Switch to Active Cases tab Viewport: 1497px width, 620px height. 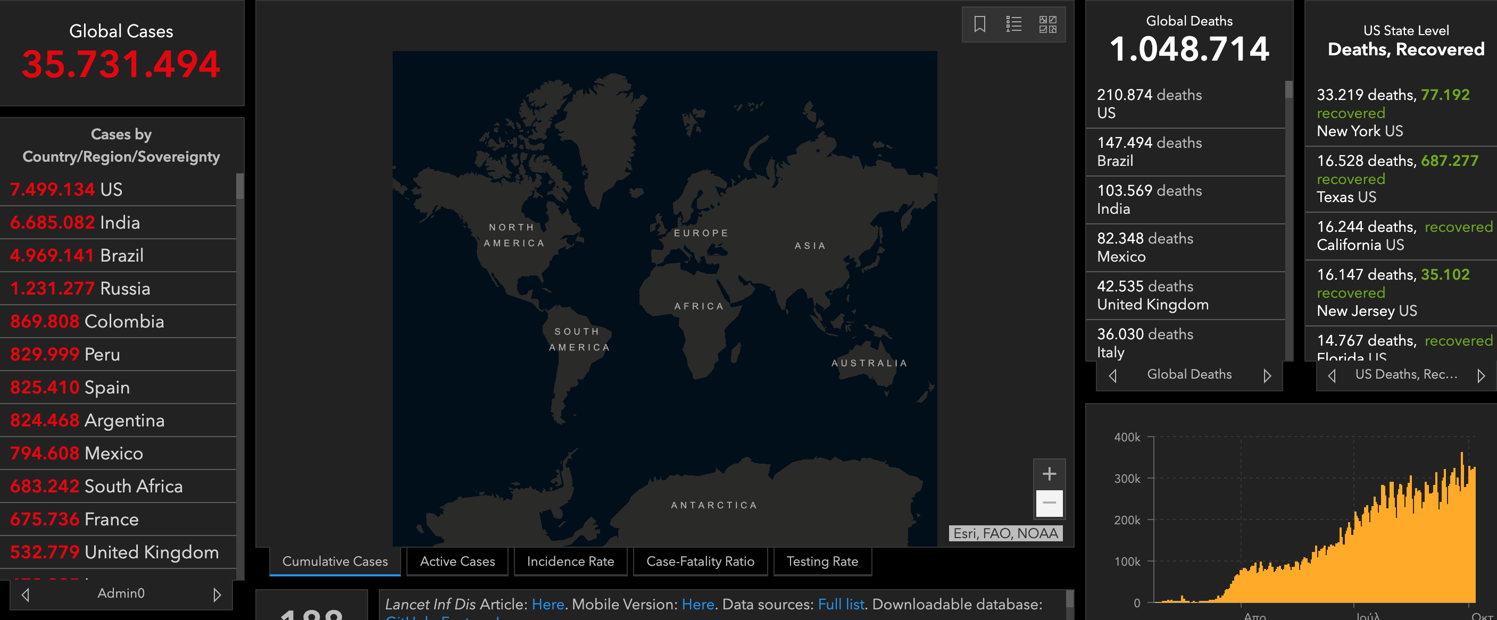[458, 562]
